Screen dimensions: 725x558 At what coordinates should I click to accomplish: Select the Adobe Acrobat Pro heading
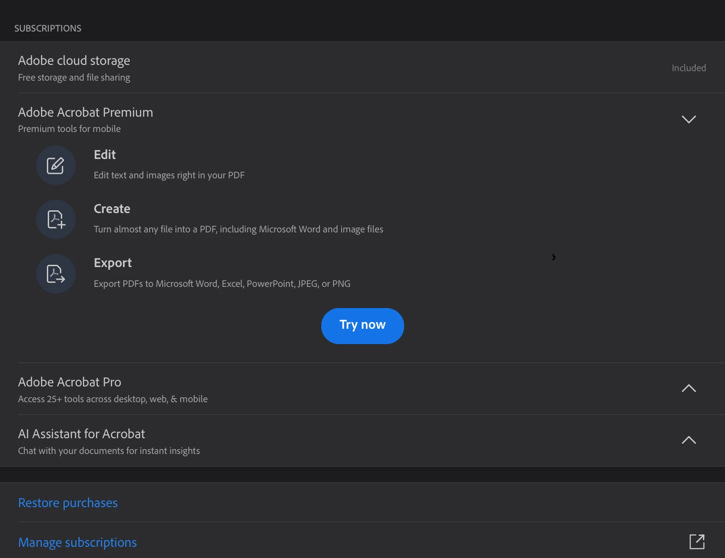click(x=69, y=382)
